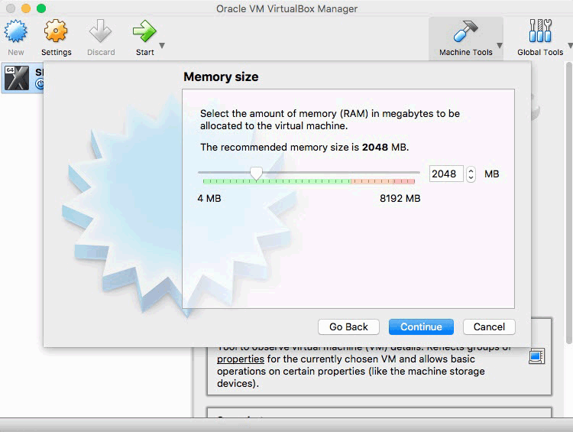This screenshot has height=432, width=573.
Task: Open the Settings gear icon
Action: 56,31
